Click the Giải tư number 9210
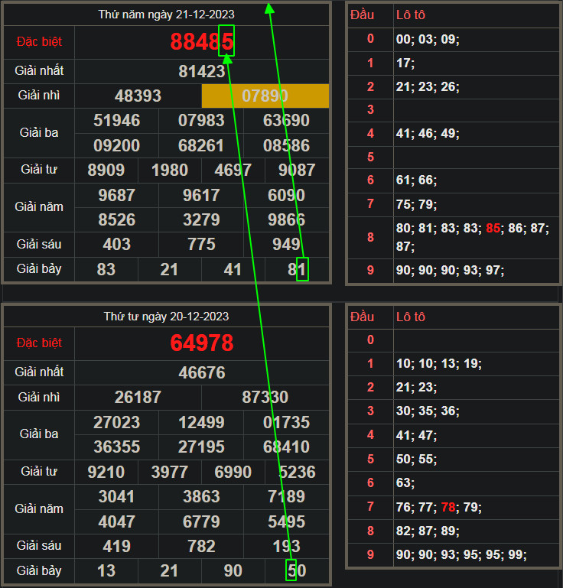This screenshot has width=563, height=588. click(106, 472)
